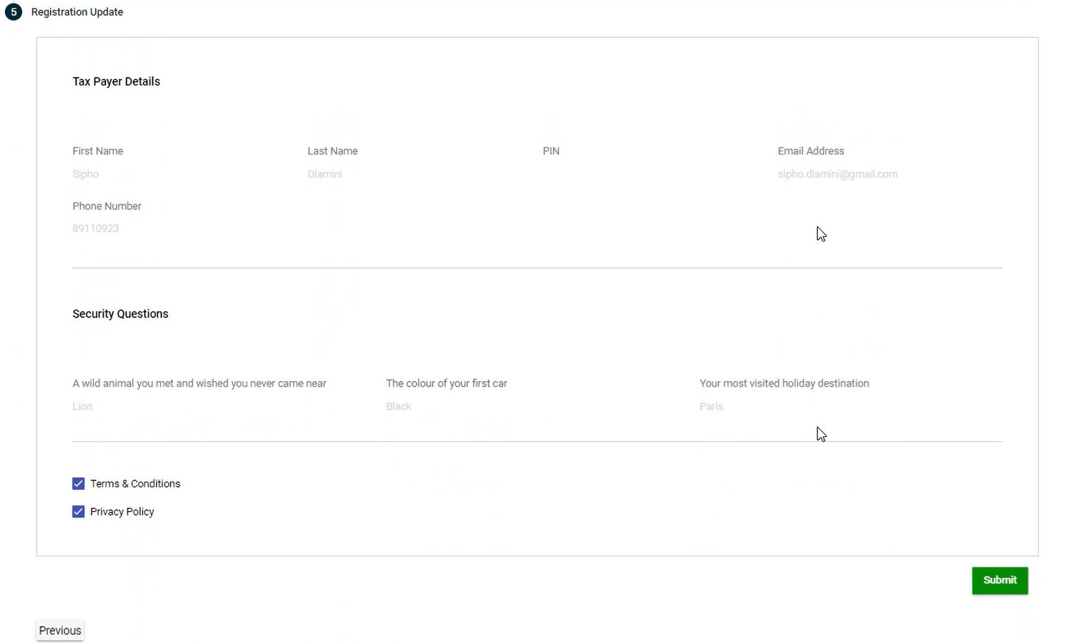The height and width of the screenshot is (643, 1070).
Task: Click the PIN label
Action: click(550, 151)
